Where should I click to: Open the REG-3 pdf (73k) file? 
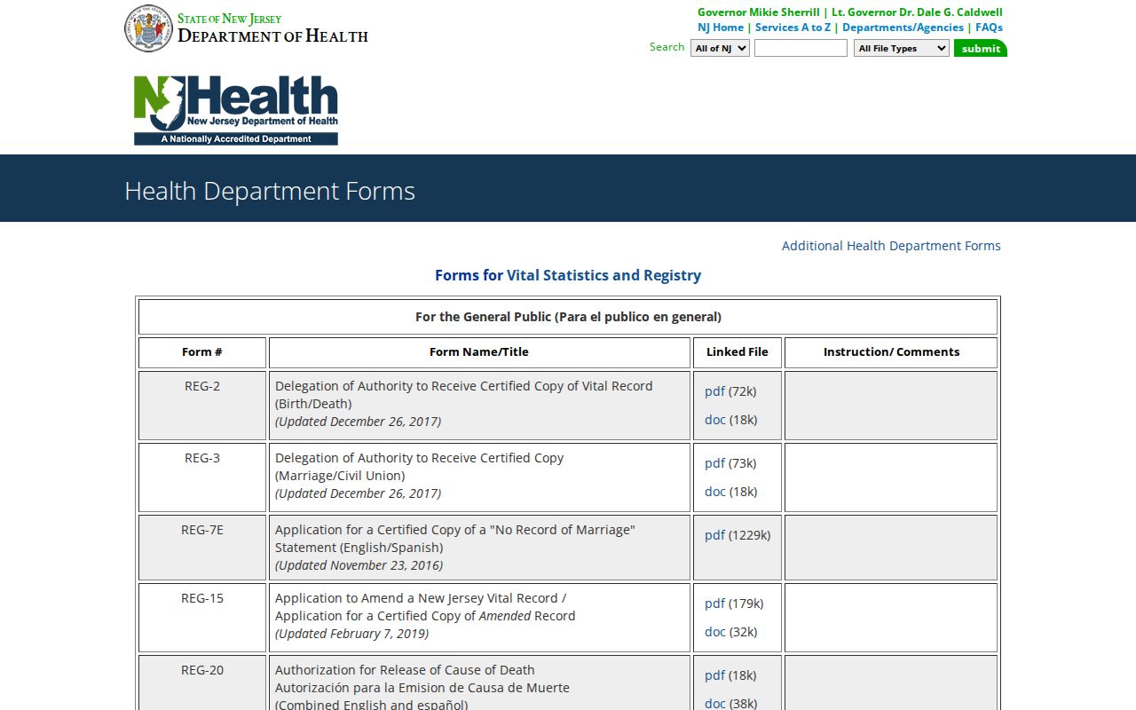(714, 463)
